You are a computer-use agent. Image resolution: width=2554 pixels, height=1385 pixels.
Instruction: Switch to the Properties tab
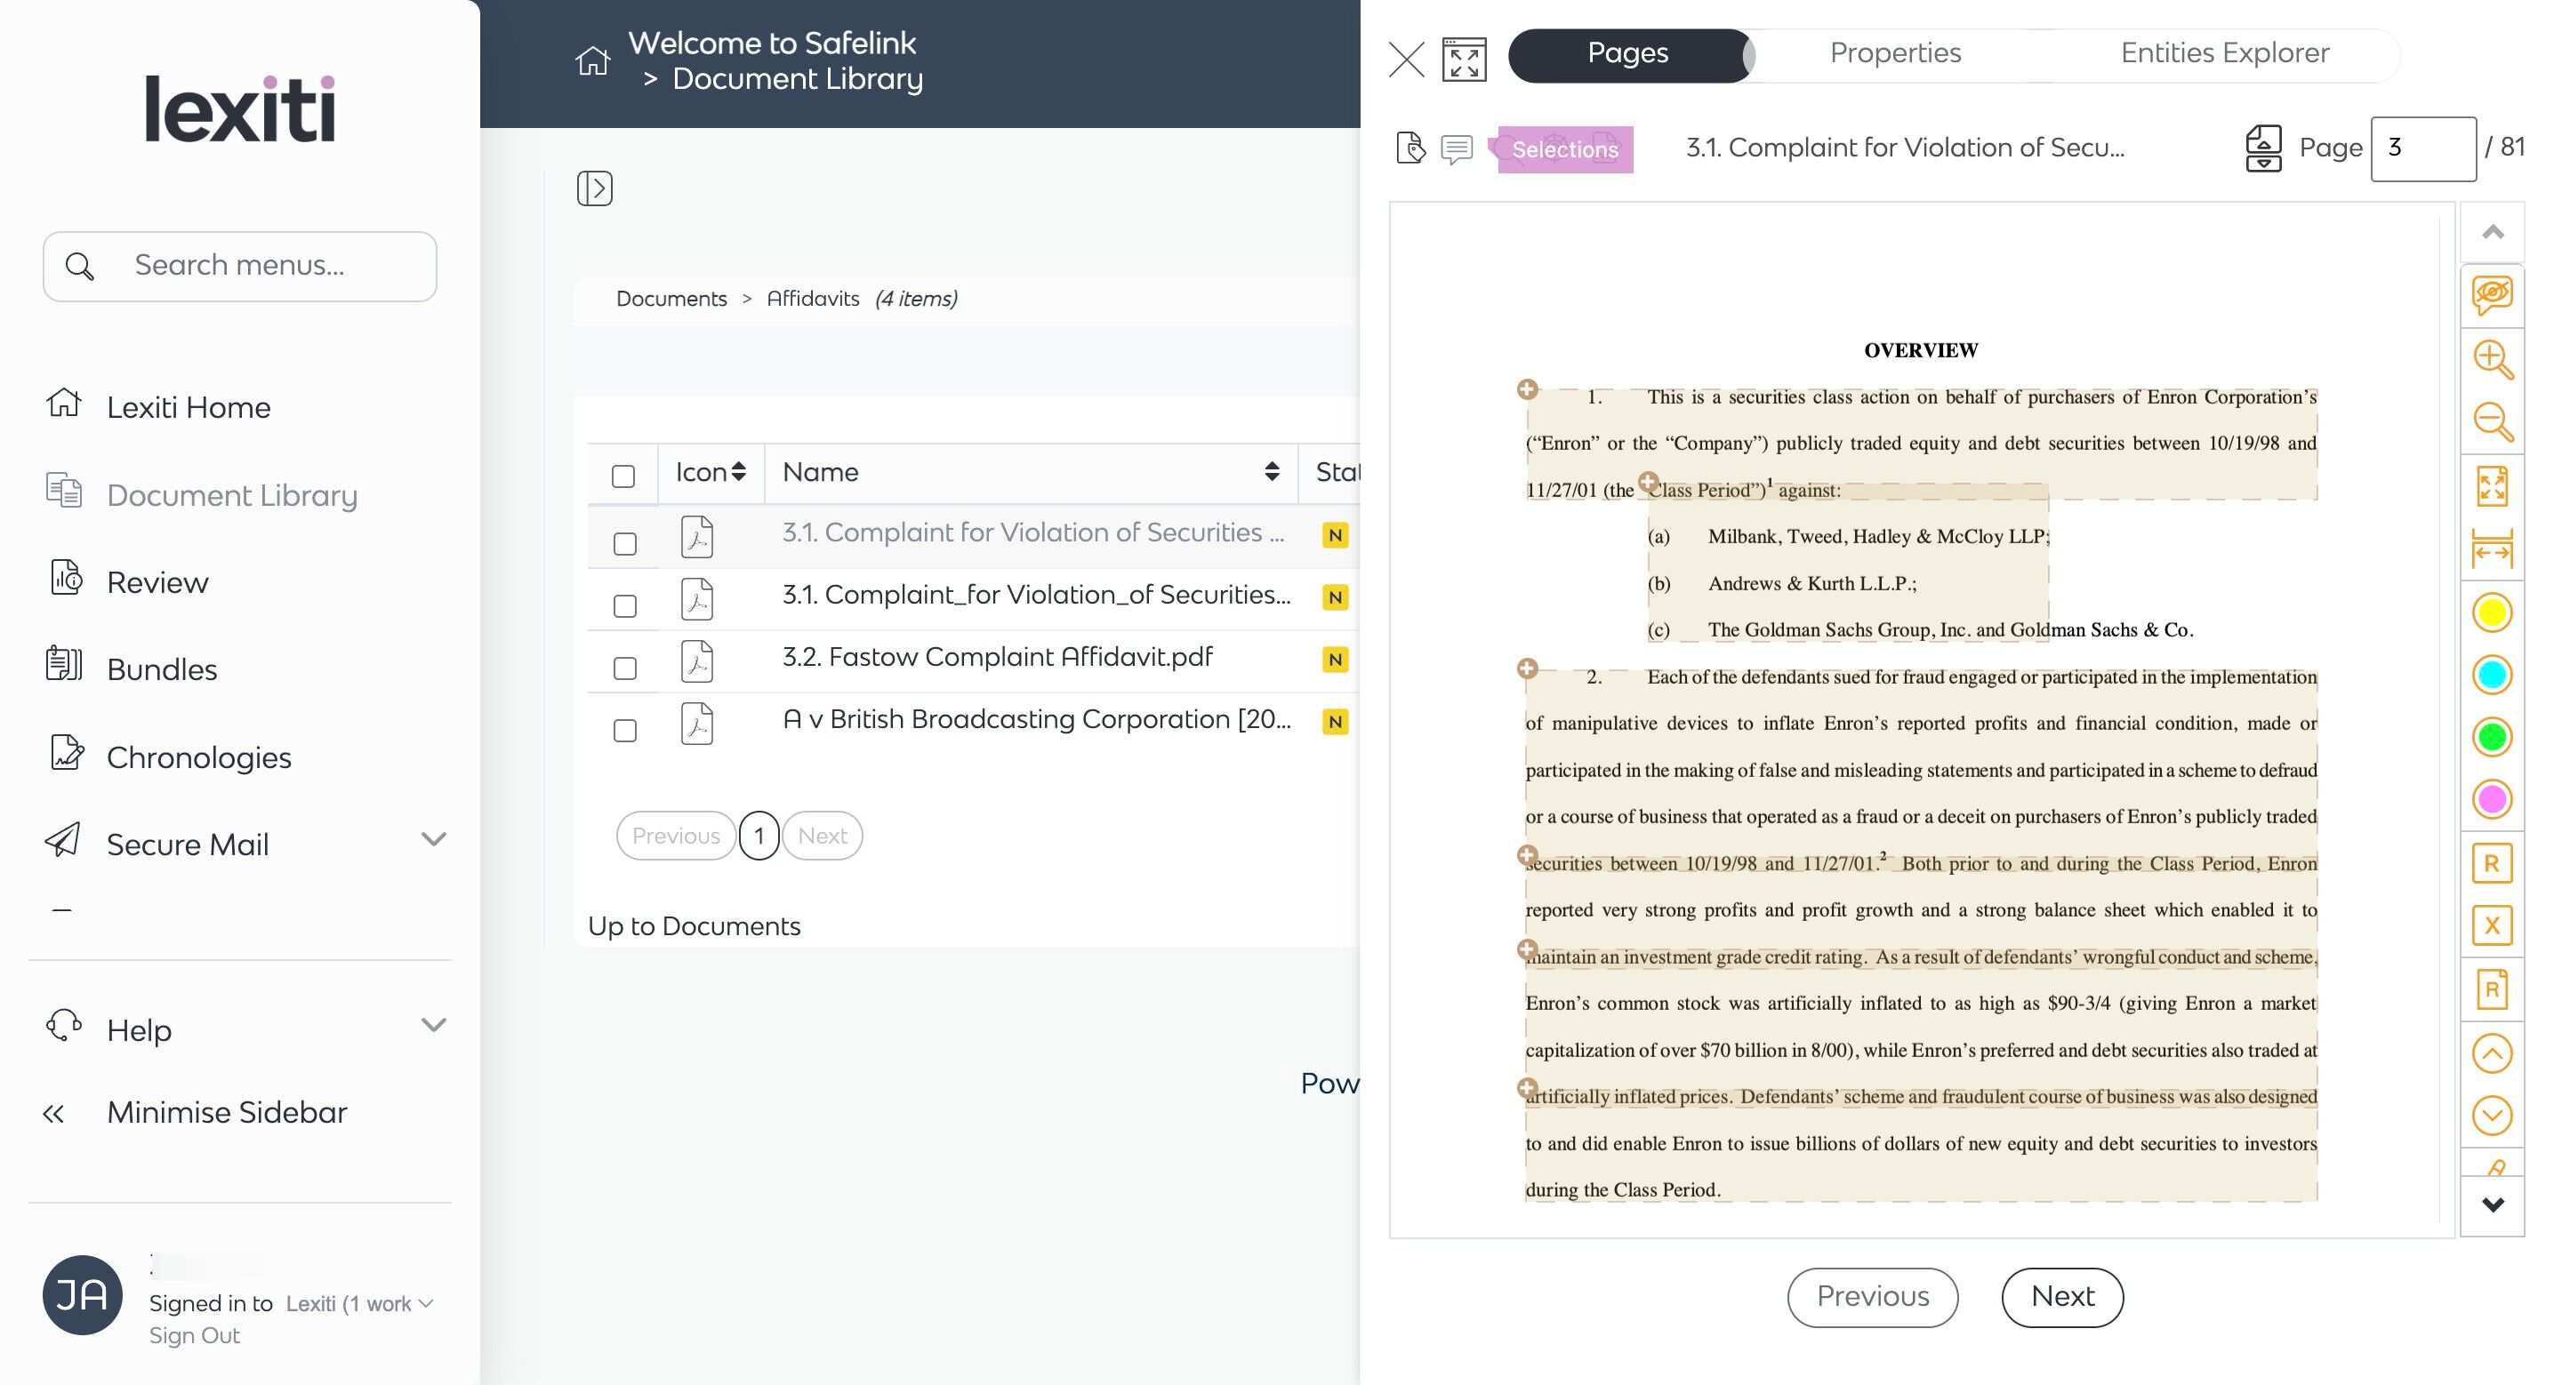1895,52
